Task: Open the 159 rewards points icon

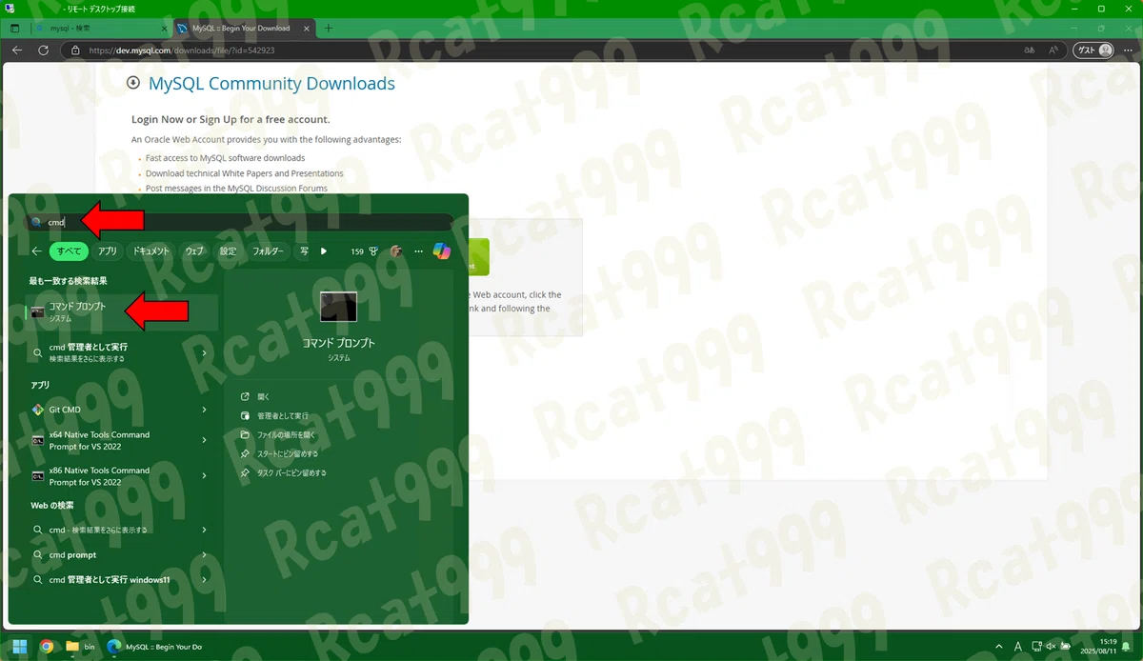Action: [x=366, y=251]
